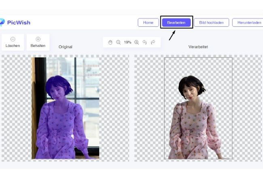This screenshot has width=263, height=174.
Task: Click the Original photo with purple mask
Action: [x=66, y=108]
